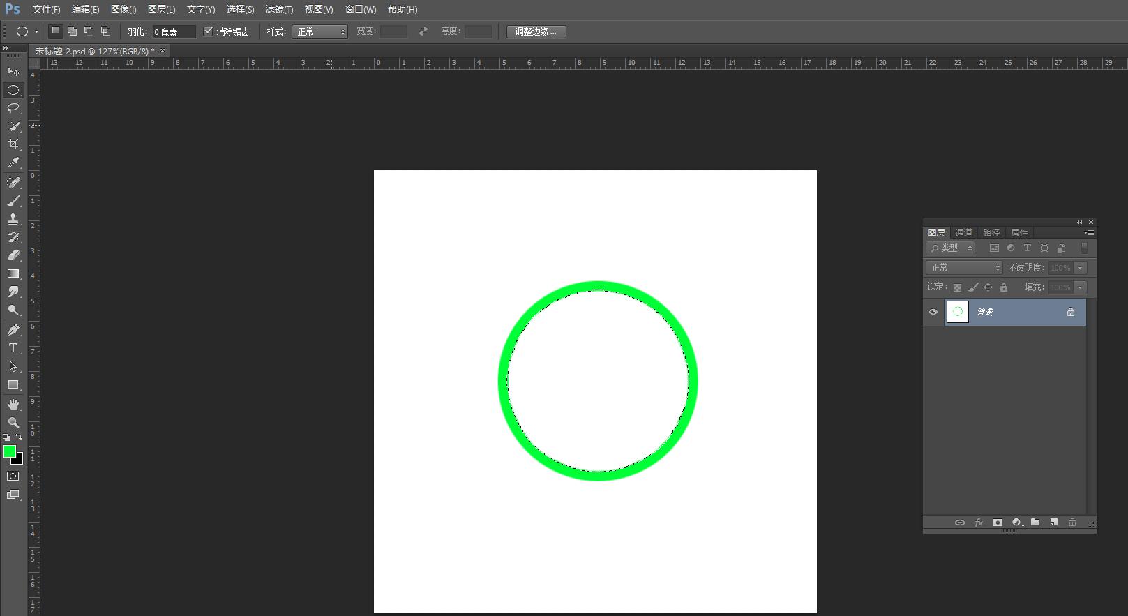
Task: Swap foreground and background colors
Action: [19, 437]
